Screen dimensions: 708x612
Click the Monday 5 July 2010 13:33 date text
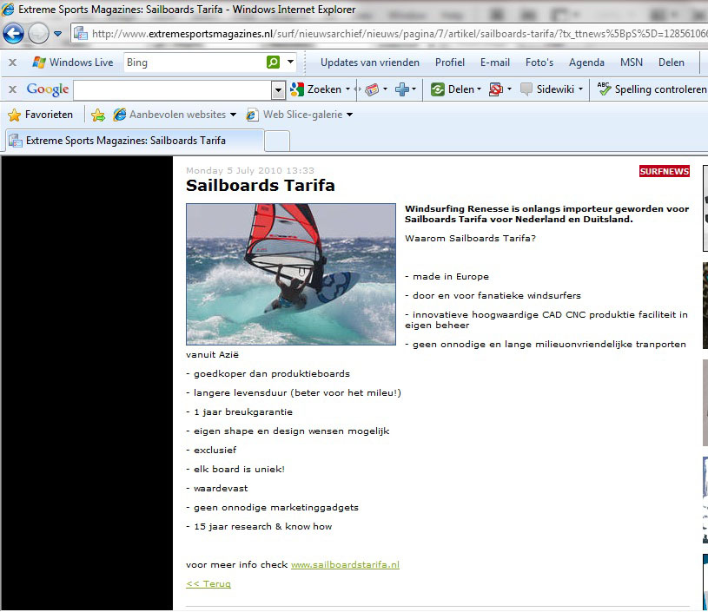[250, 170]
